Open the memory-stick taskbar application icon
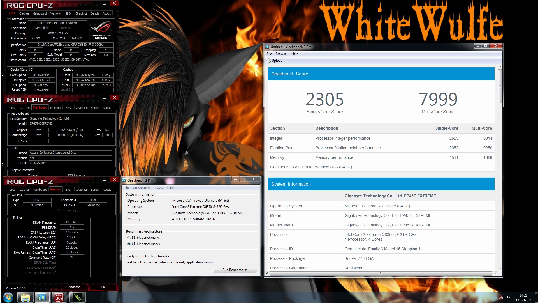This screenshot has width=538, height=303. pos(77,297)
